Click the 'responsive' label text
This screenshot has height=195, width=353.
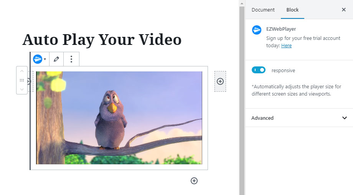point(283,71)
